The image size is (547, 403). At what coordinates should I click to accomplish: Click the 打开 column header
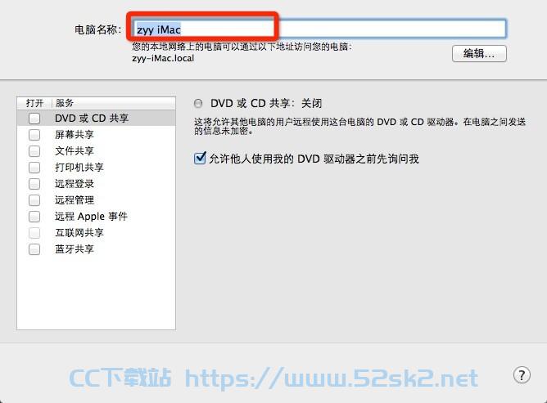(34, 103)
